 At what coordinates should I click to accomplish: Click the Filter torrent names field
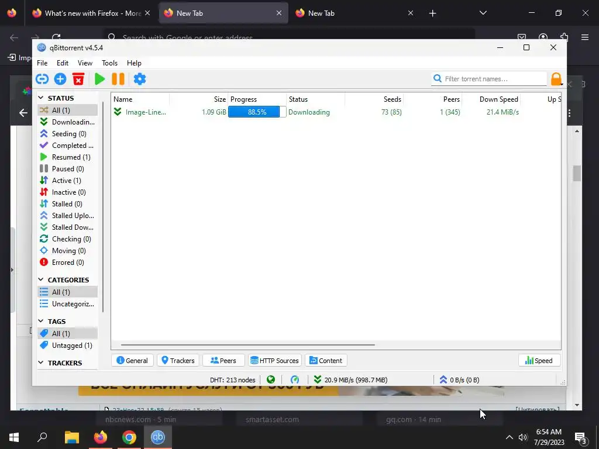click(x=489, y=79)
